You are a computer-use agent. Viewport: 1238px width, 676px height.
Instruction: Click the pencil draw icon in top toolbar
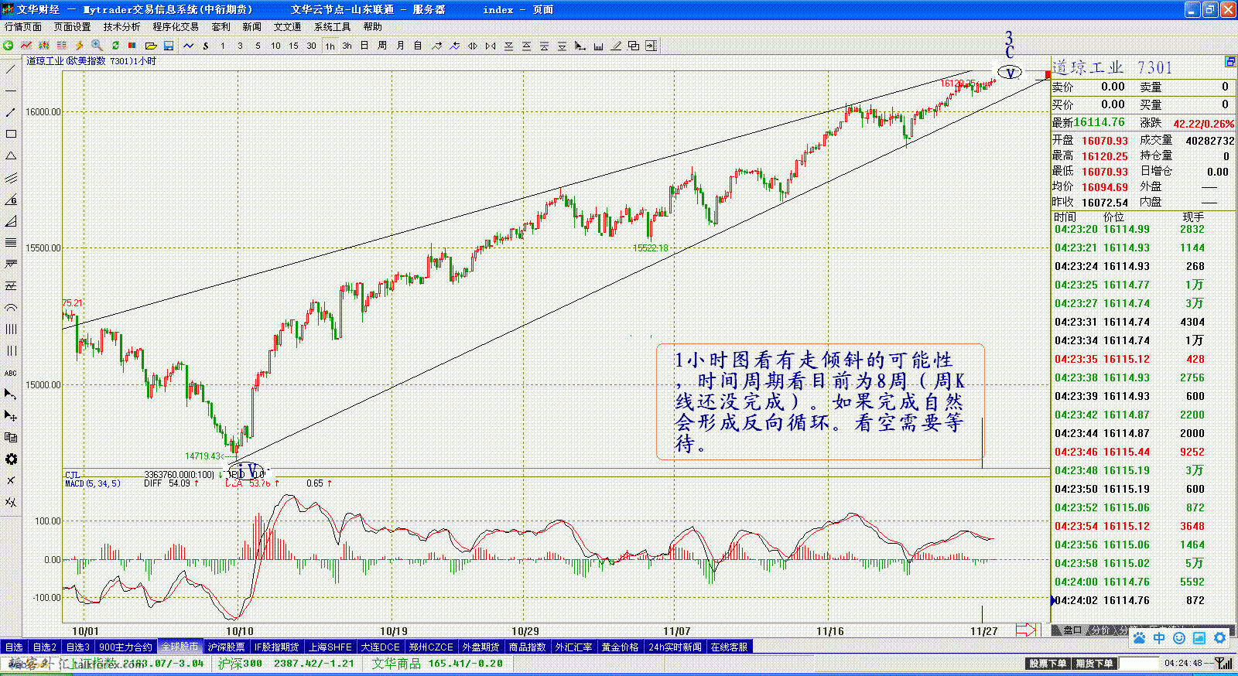pos(616,46)
